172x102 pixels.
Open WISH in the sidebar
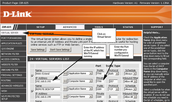pyautogui.click(x=13, y=91)
